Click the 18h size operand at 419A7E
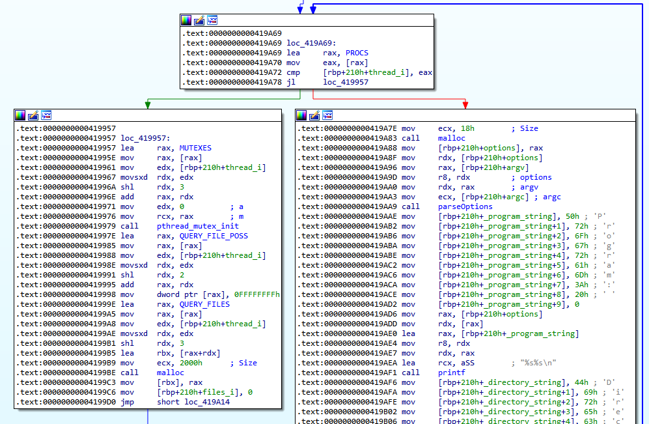 point(468,128)
